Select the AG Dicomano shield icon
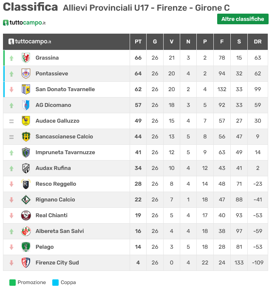The height and width of the screenshot is (293, 272). [26, 105]
